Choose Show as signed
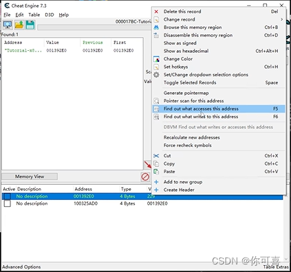291x272 pixels. pyautogui.click(x=219, y=43)
